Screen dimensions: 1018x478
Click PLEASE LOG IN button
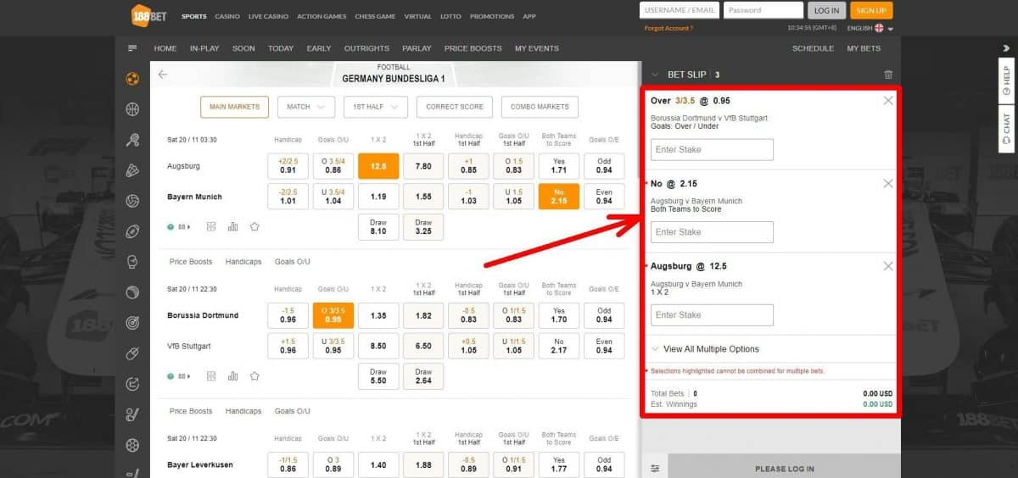click(784, 468)
